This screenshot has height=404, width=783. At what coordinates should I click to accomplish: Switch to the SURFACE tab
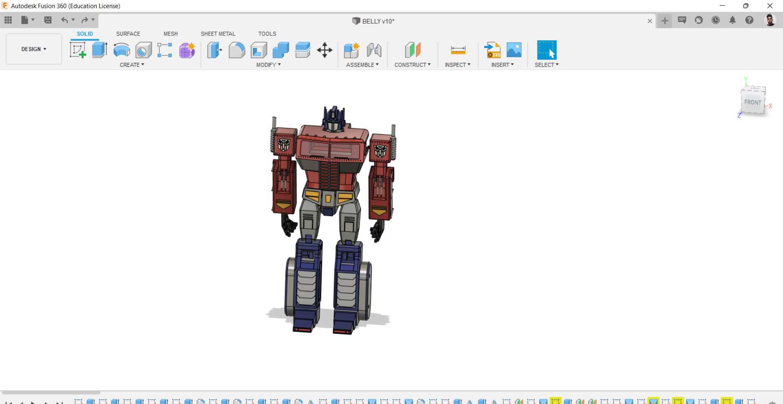128,34
